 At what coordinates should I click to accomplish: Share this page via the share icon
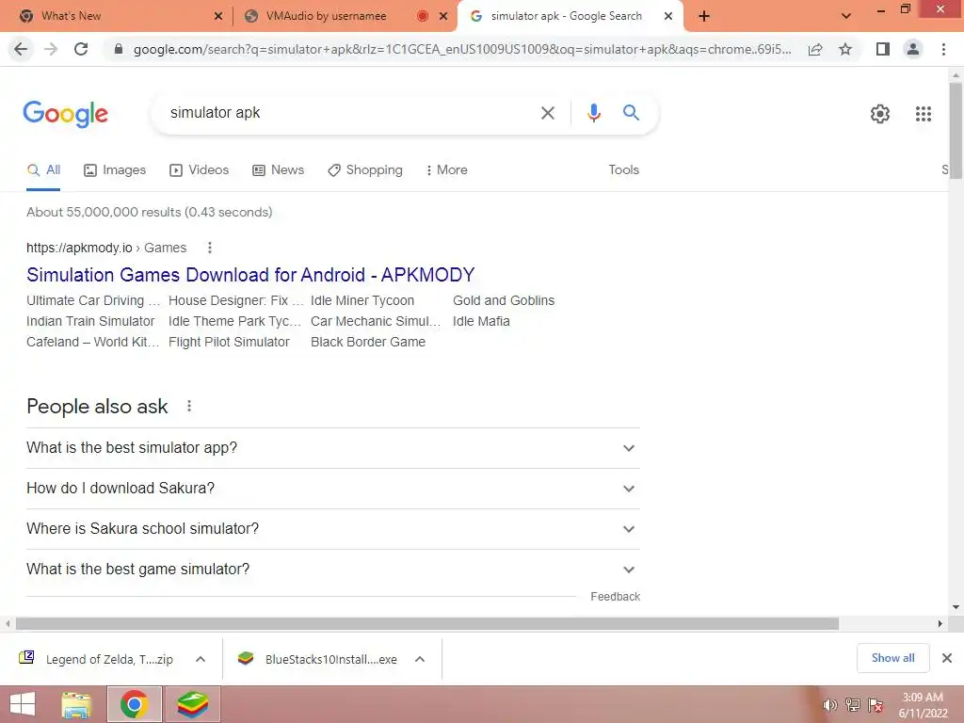815,49
